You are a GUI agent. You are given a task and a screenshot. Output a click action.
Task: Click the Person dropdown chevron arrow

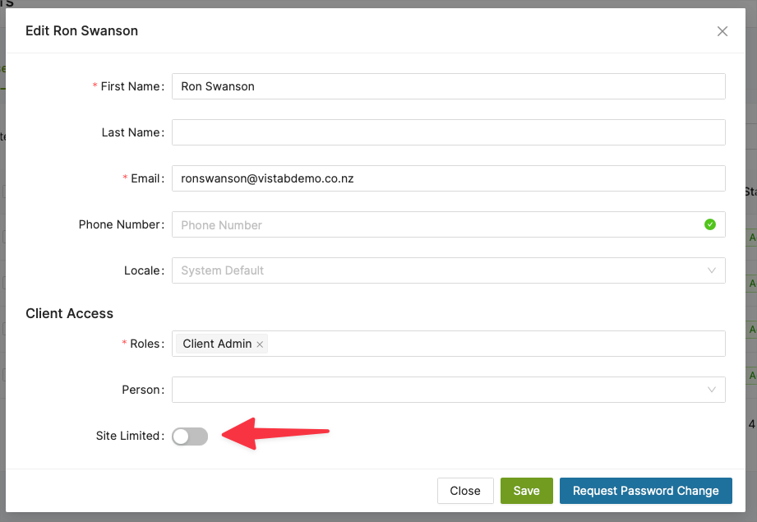[712, 390]
